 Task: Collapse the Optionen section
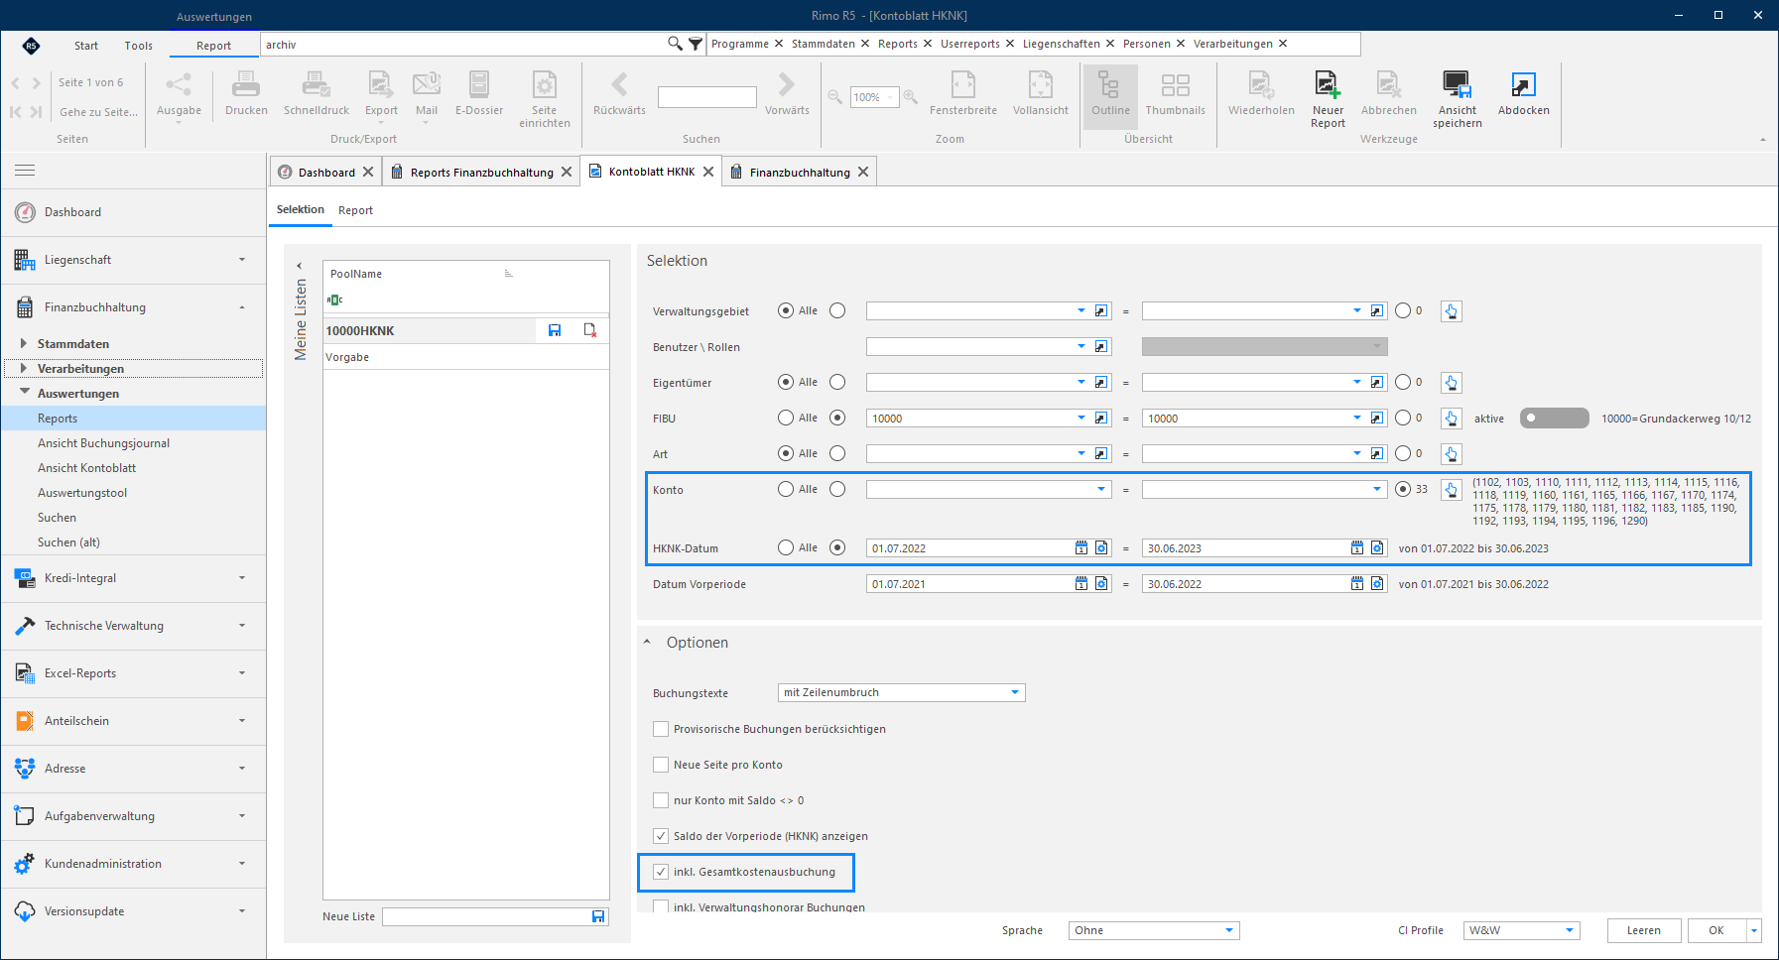click(648, 642)
